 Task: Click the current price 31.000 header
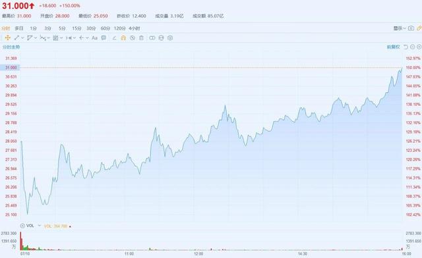(18, 6)
